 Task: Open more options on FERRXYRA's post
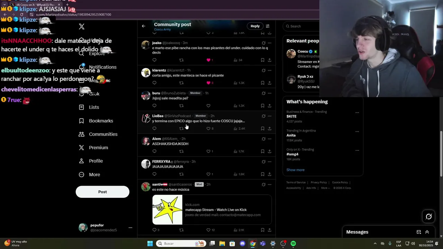(x=270, y=162)
